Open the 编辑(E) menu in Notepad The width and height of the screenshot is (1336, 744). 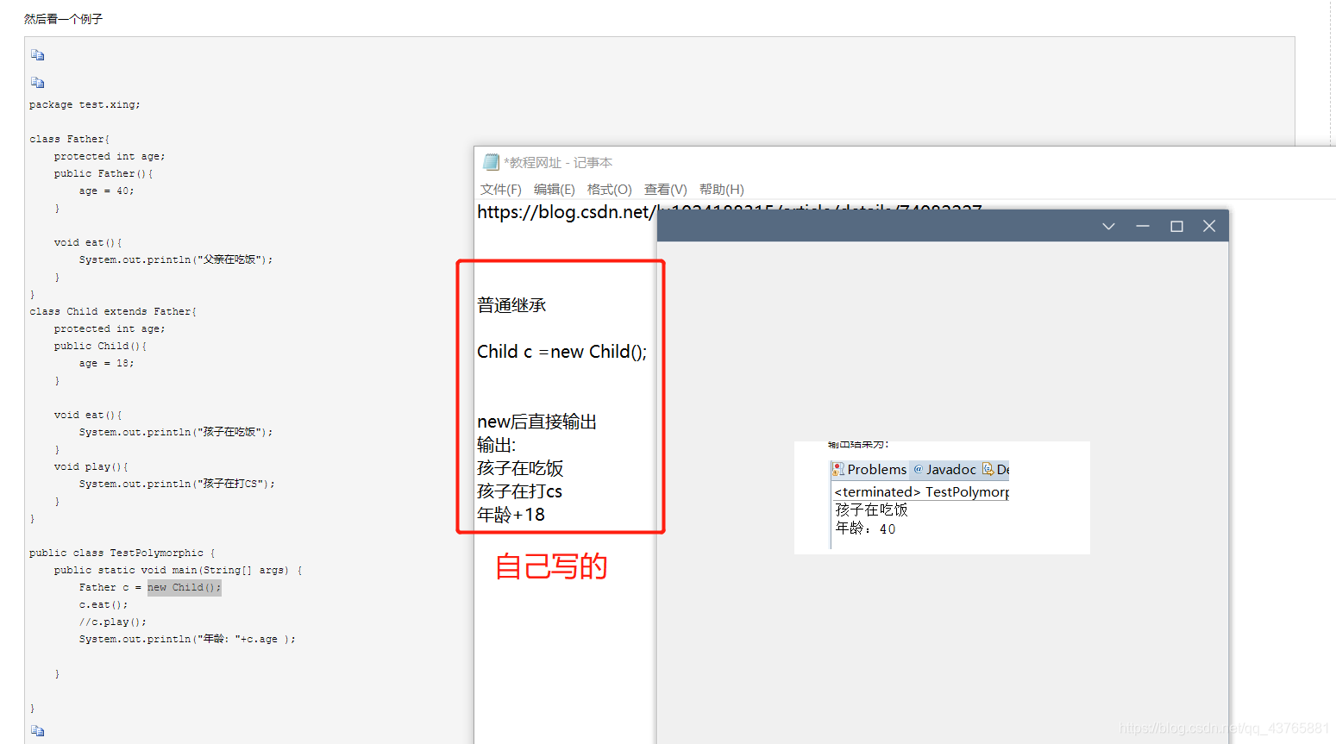tap(555, 190)
